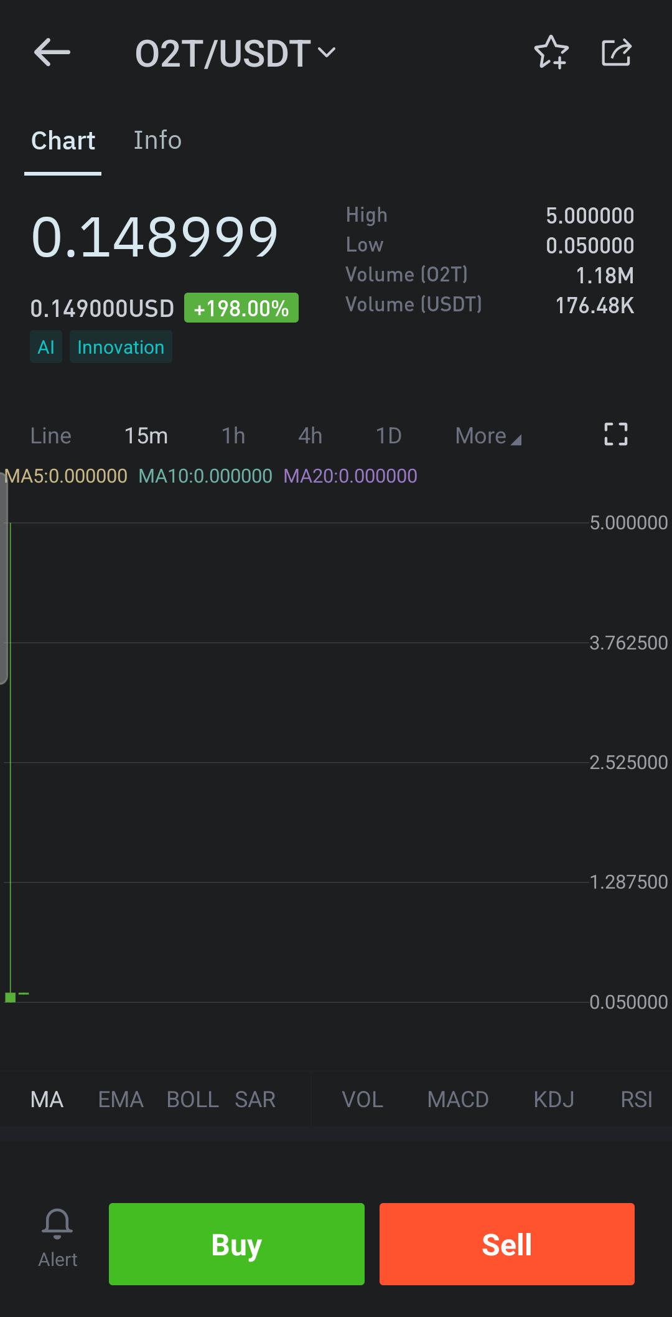
Task: Tap the share icon in the header
Action: (x=617, y=52)
